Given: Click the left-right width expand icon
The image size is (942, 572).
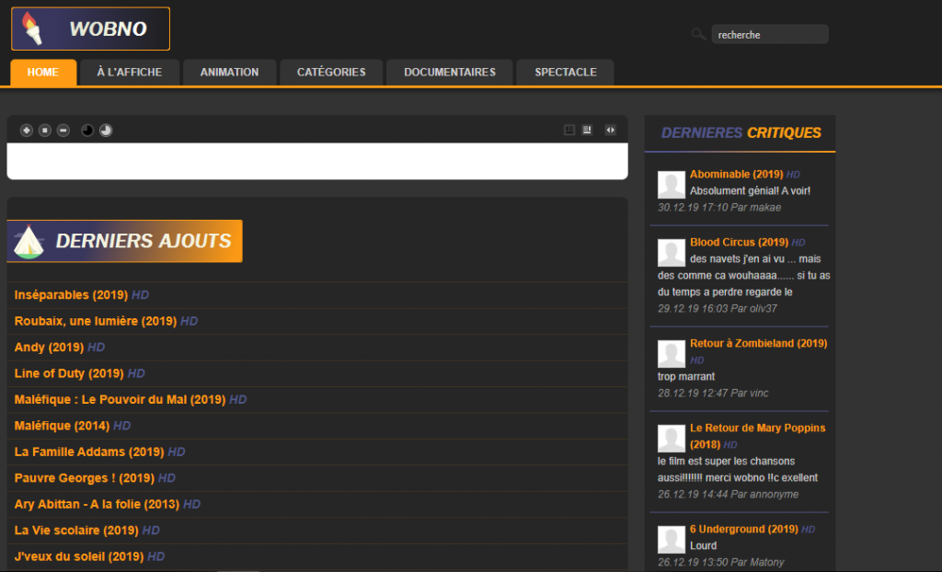Looking at the screenshot, I should click(610, 130).
